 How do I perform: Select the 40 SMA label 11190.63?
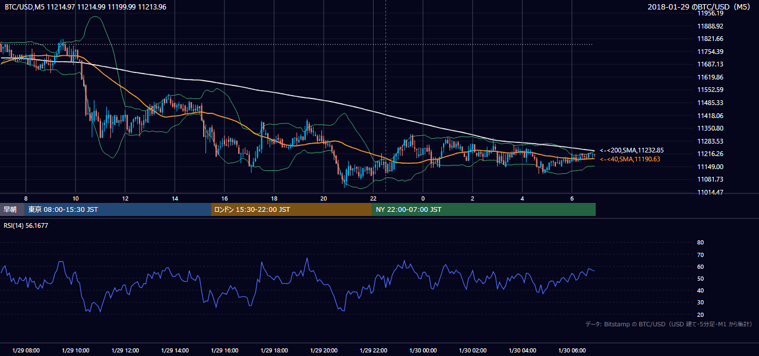tap(630, 159)
